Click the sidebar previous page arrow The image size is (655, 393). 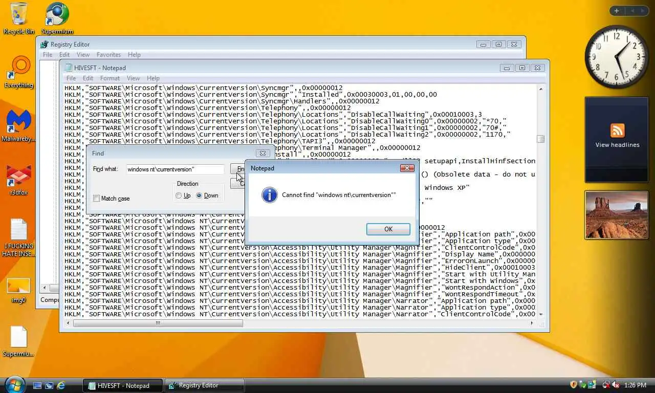click(x=632, y=11)
